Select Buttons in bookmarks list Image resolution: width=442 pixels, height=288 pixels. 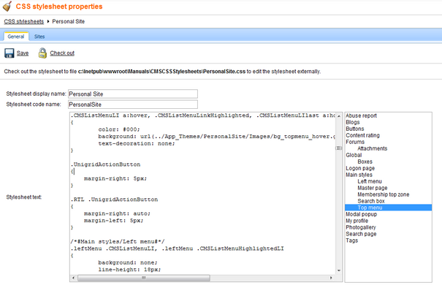click(x=355, y=129)
